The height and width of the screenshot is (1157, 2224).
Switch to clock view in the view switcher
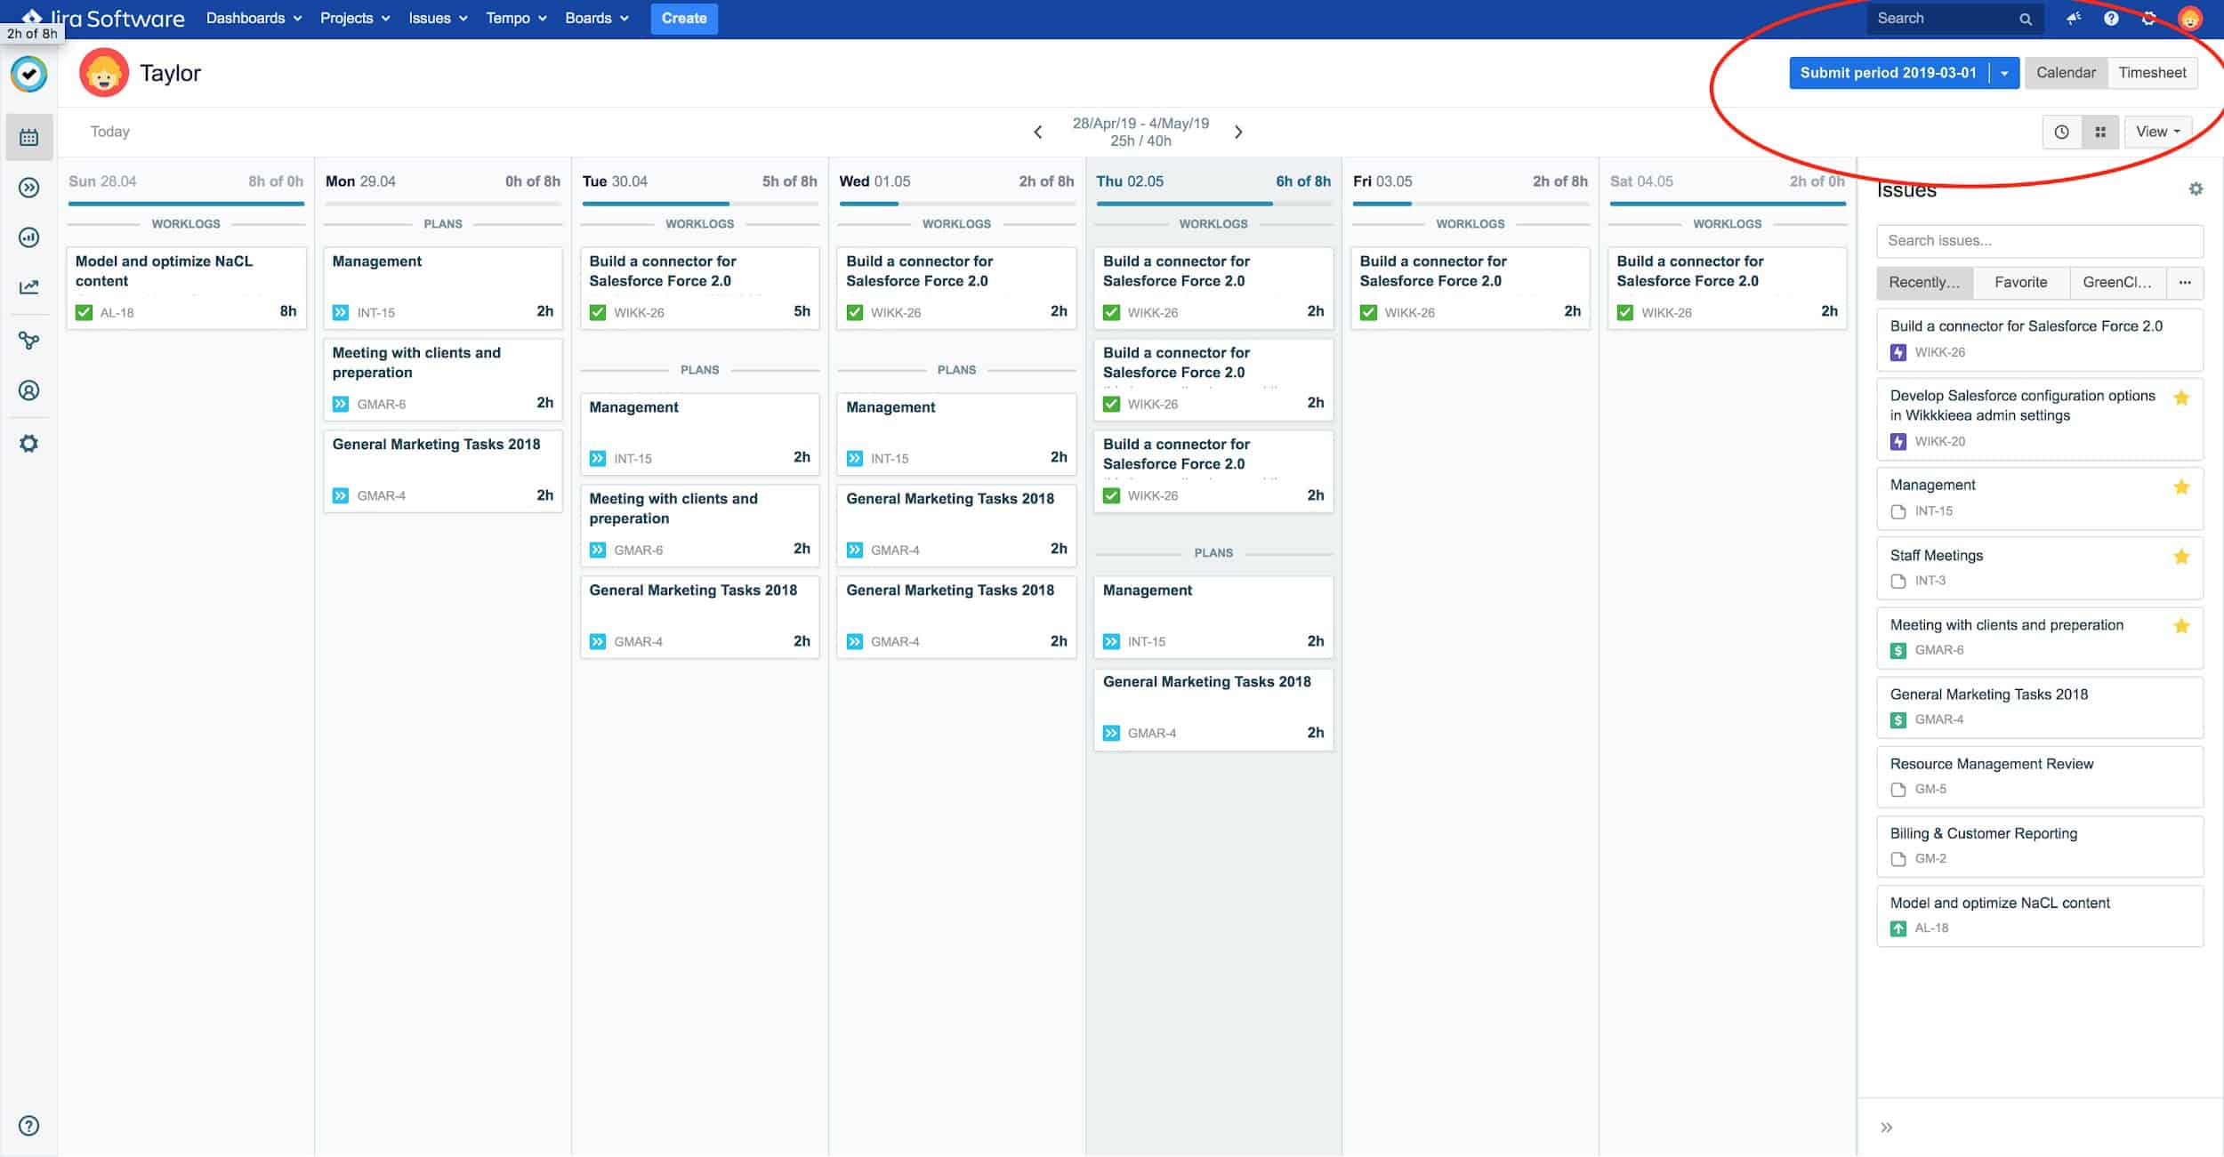[x=2062, y=131]
